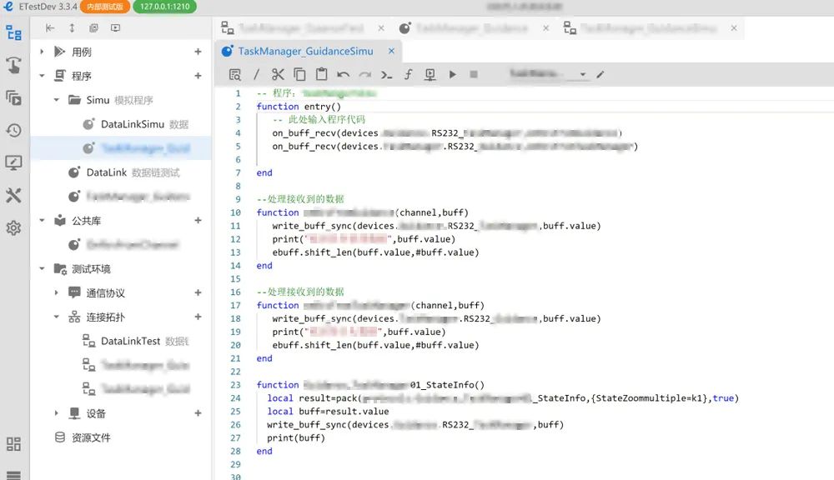Add a new item to 用例
The height and width of the screenshot is (480, 834).
198,52
